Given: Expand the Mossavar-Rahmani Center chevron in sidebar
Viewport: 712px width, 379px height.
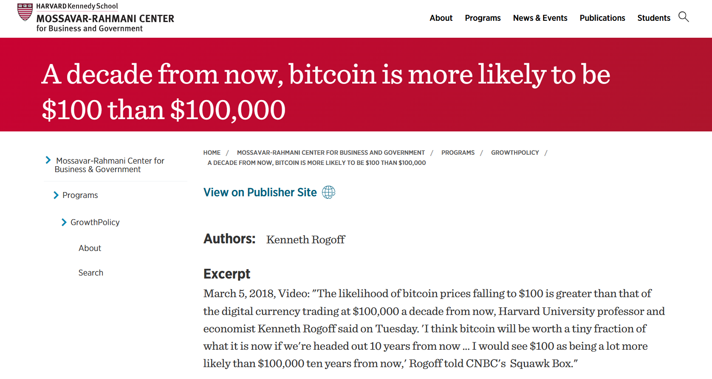Looking at the screenshot, I should [x=48, y=160].
